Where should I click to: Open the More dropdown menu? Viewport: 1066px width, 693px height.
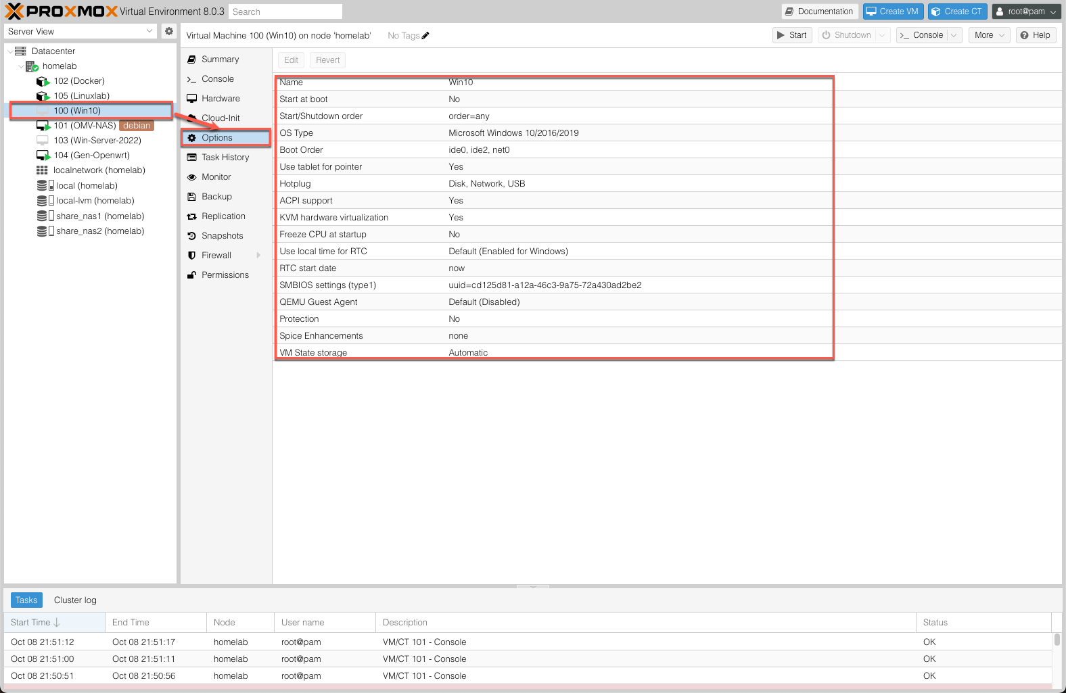pos(989,35)
